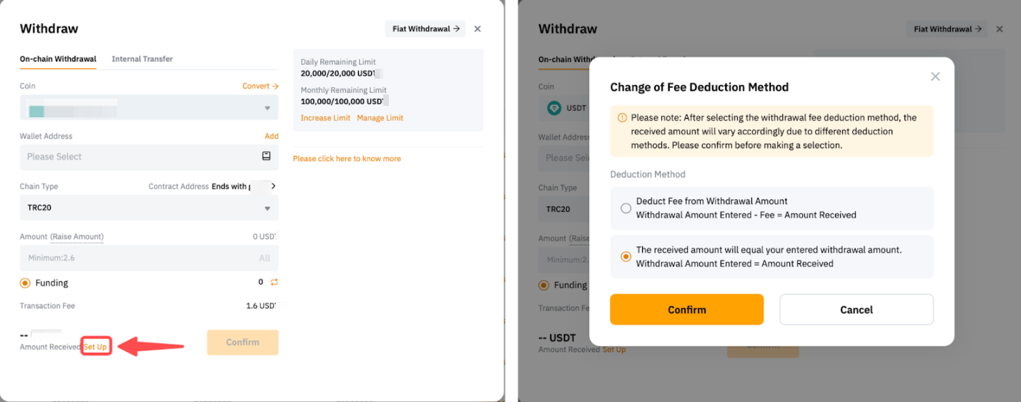
Task: Click into the Amount field showing Minimum:2.6
Action: [x=136, y=258]
